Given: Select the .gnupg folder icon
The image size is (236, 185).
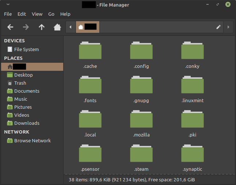Looking at the screenshot, I should (141, 85).
